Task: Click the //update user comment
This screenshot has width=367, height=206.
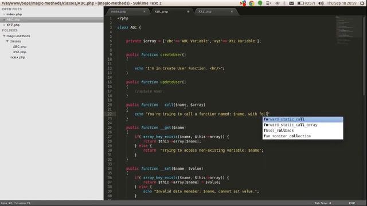Action: click(x=149, y=92)
